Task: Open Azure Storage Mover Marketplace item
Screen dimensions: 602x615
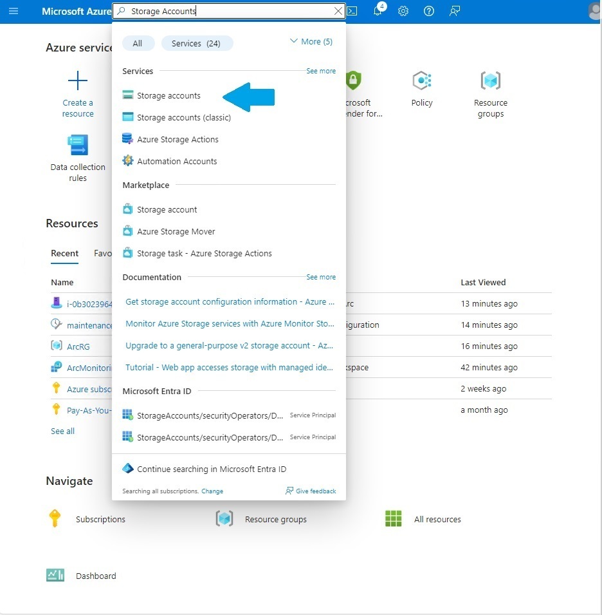Action: (176, 232)
